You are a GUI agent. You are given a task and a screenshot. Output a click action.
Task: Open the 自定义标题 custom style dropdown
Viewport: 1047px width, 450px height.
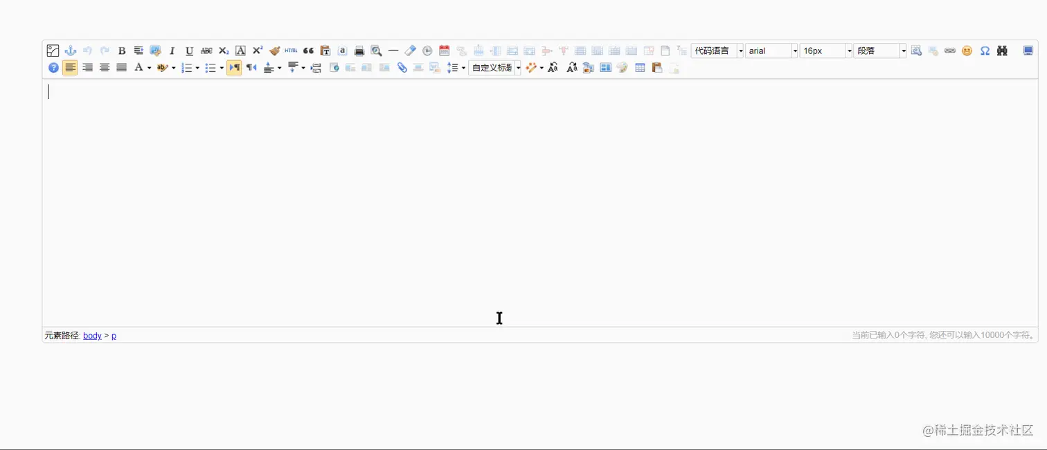tap(494, 67)
